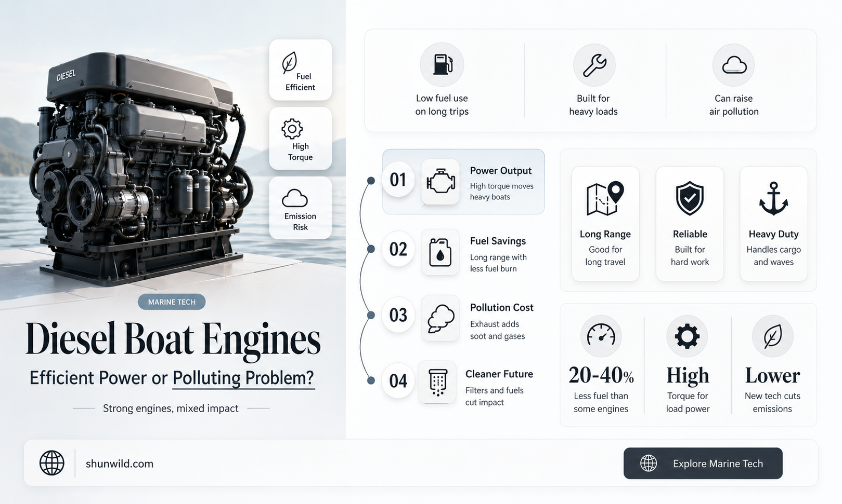Click the leaf icon on Fuel Efficient card
842x504 pixels.
pos(289,62)
